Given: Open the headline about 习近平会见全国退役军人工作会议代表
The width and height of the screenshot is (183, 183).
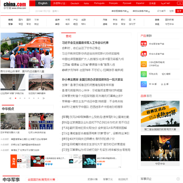Looking at the screenshot, I should pos(85,43).
